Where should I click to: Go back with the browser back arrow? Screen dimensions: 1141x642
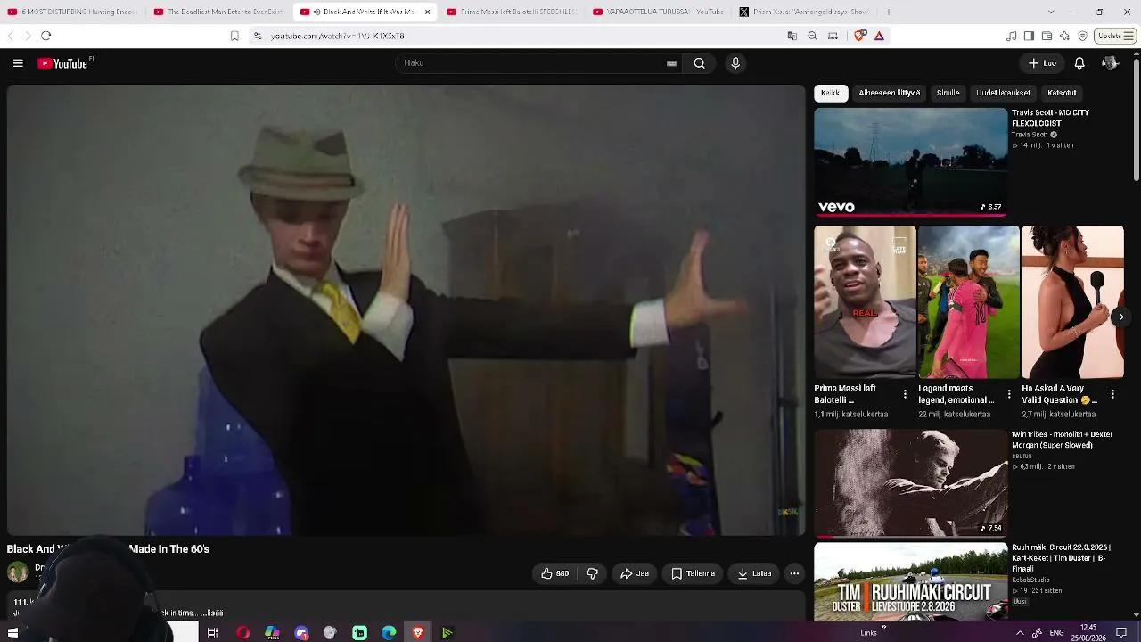(11, 36)
